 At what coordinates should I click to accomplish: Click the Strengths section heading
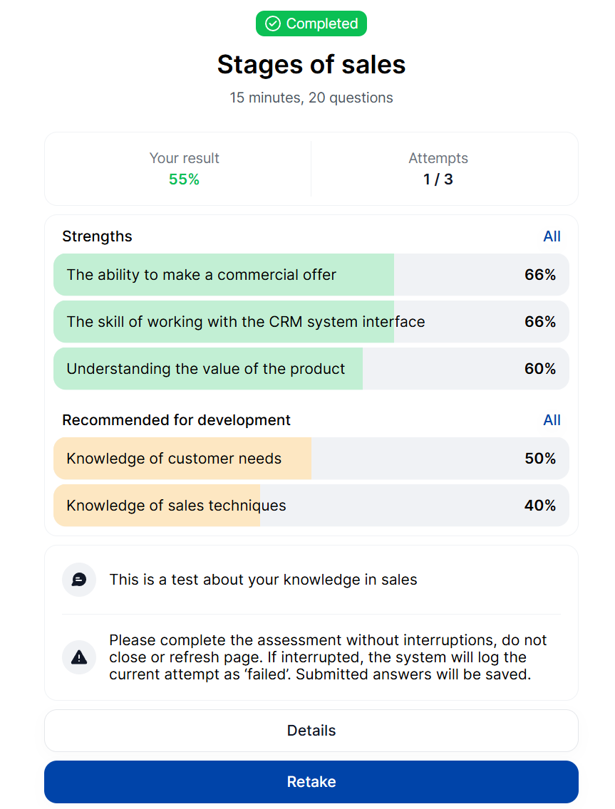tap(97, 236)
